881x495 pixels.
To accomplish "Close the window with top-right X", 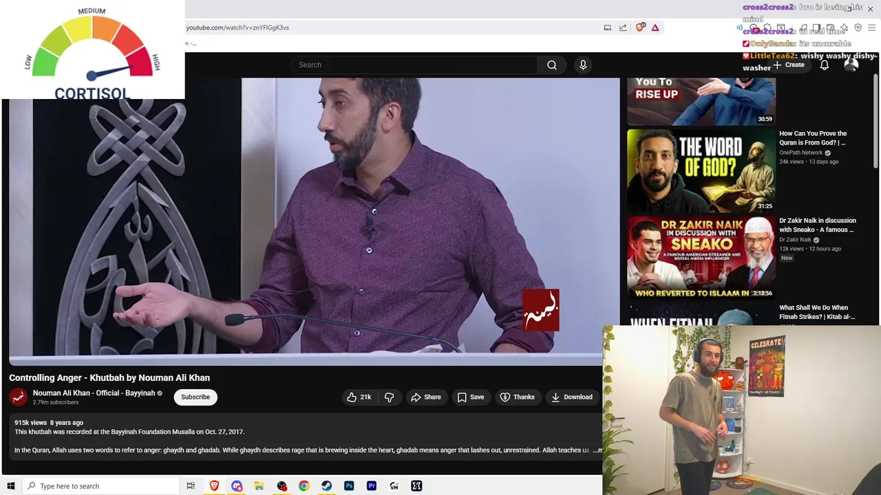I will click(870, 9).
